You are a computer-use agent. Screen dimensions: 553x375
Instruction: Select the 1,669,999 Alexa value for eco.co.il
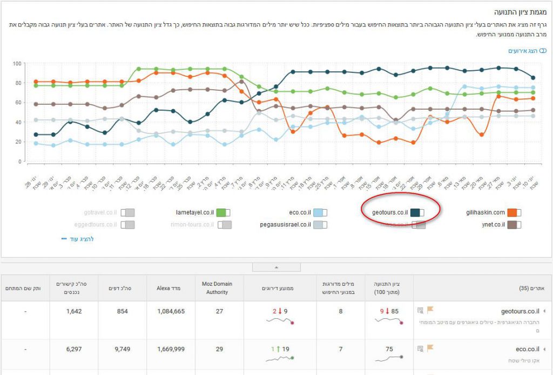coord(171,349)
